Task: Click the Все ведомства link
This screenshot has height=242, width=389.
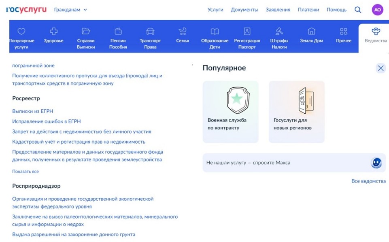Action: point(368,181)
